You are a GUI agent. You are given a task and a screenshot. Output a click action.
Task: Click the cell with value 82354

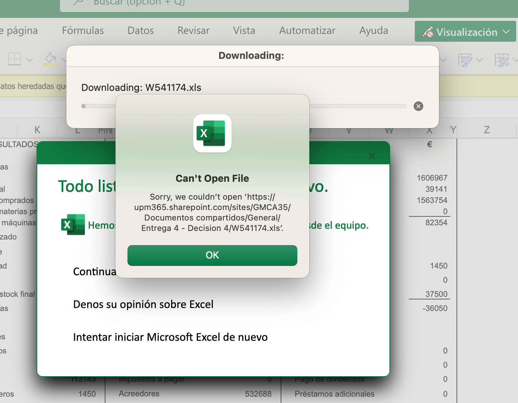436,223
